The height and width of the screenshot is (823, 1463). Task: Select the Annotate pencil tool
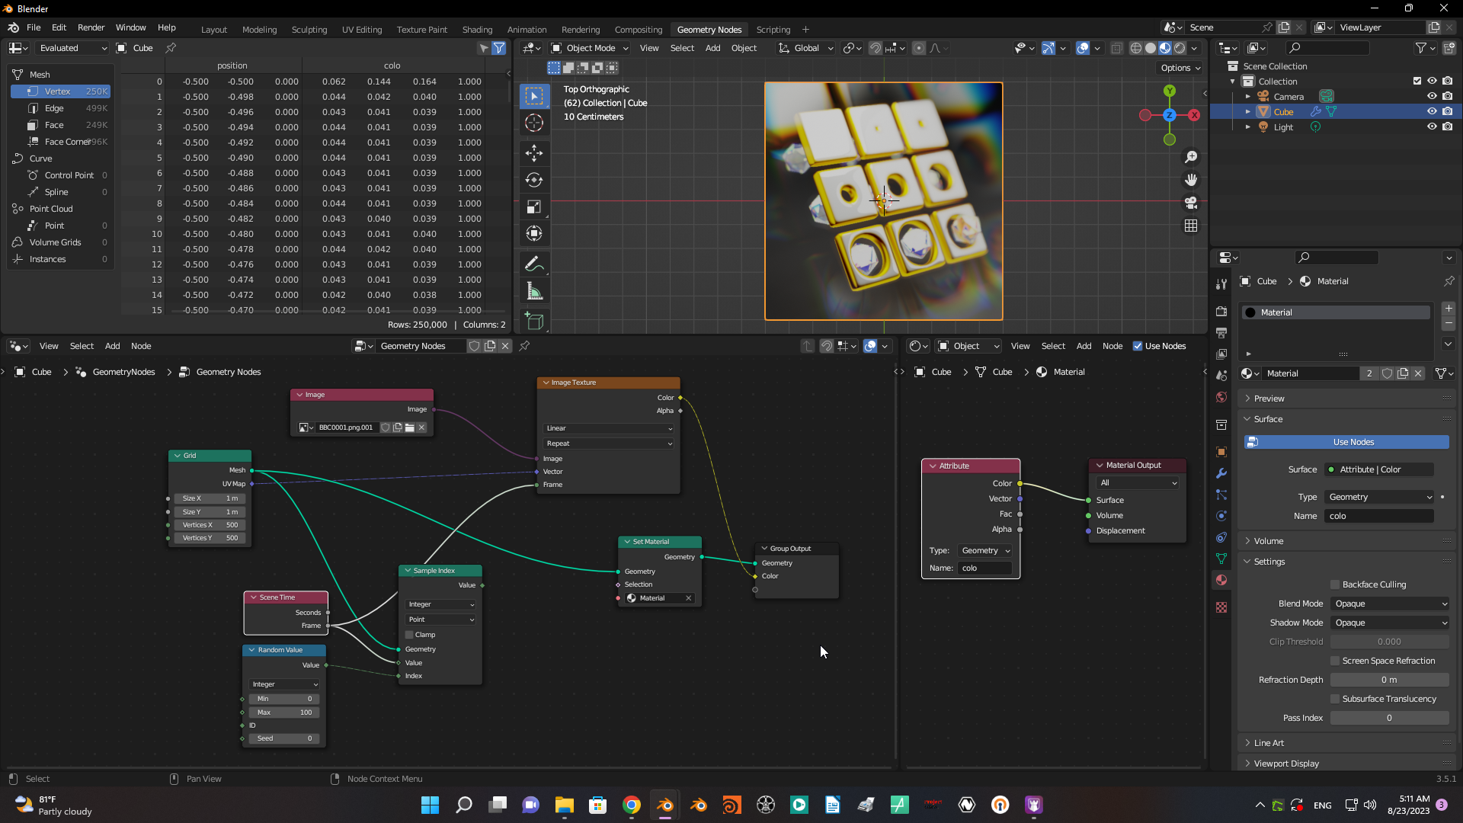(x=534, y=264)
